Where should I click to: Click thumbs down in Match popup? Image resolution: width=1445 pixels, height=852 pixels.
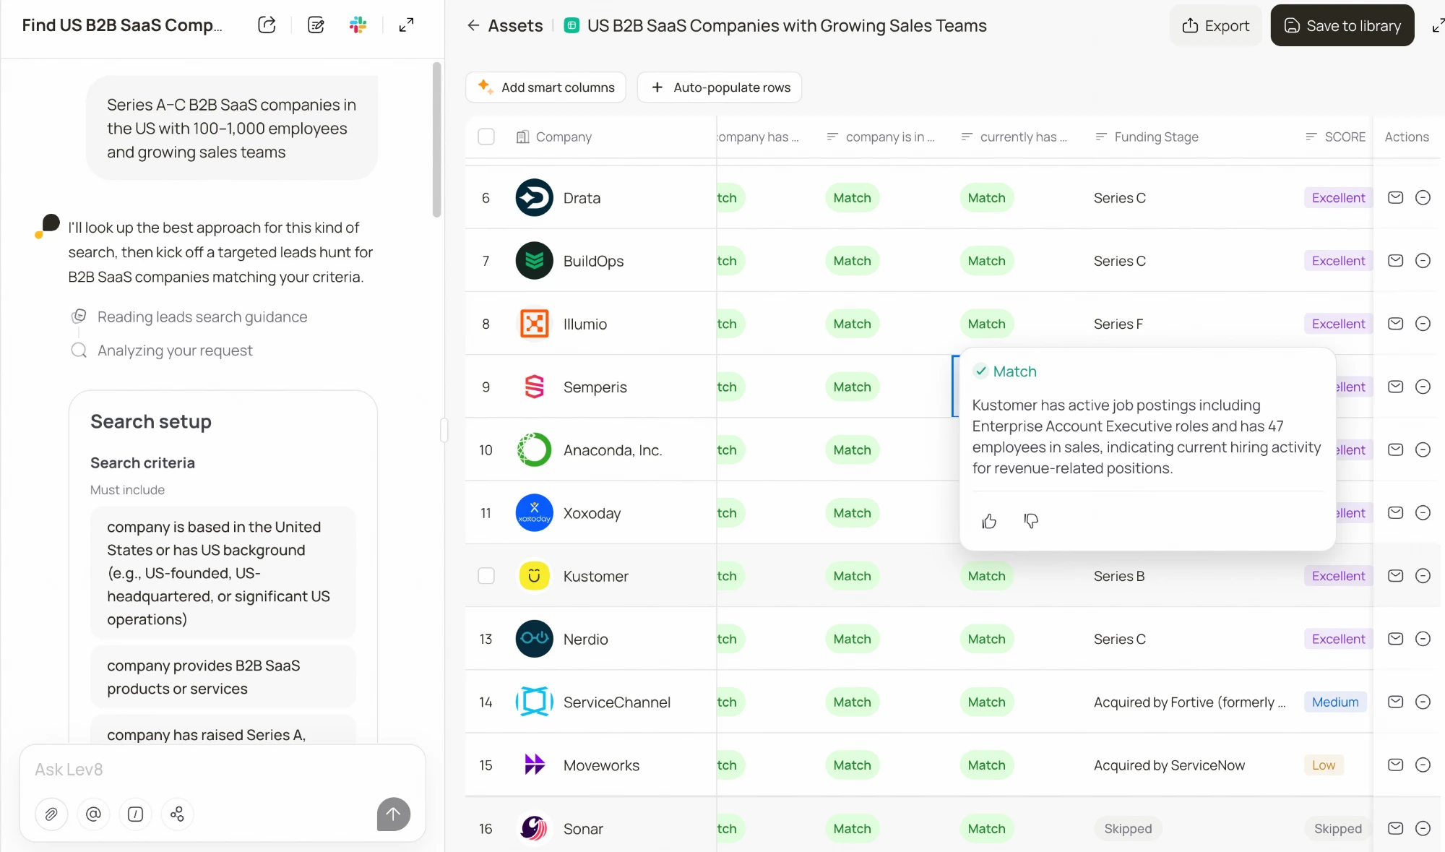[x=1031, y=521]
